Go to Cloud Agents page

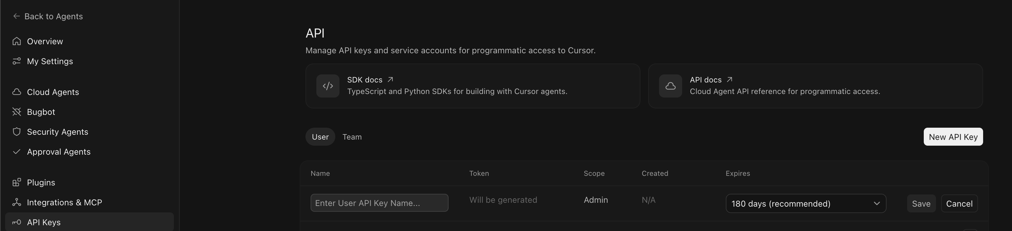(90, 92)
